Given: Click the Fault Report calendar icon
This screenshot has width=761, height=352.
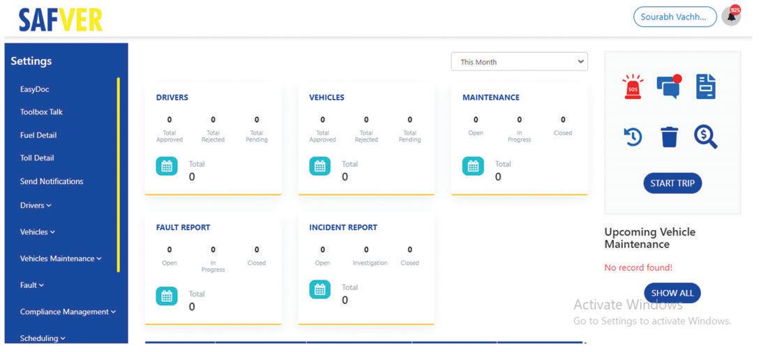Looking at the screenshot, I should coord(167,296).
